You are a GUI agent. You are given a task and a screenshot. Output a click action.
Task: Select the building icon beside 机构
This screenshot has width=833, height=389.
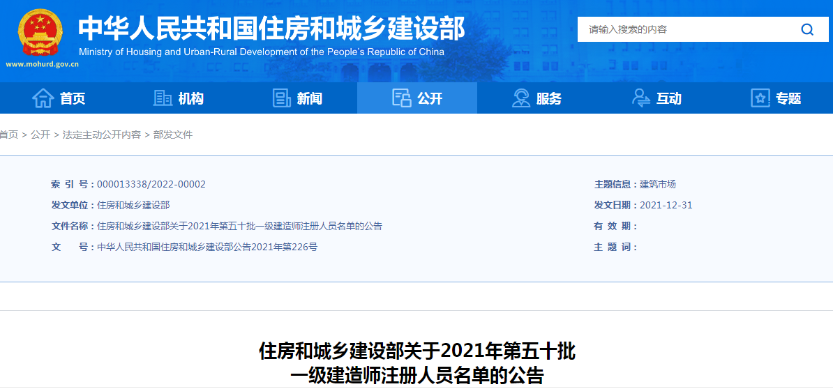163,98
